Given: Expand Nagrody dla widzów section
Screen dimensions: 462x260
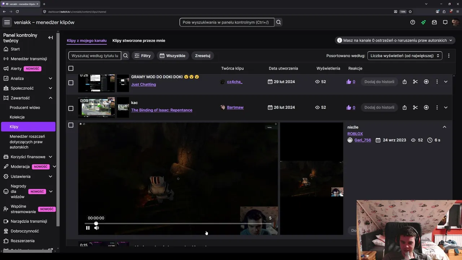Looking at the screenshot, I should tap(51, 192).
